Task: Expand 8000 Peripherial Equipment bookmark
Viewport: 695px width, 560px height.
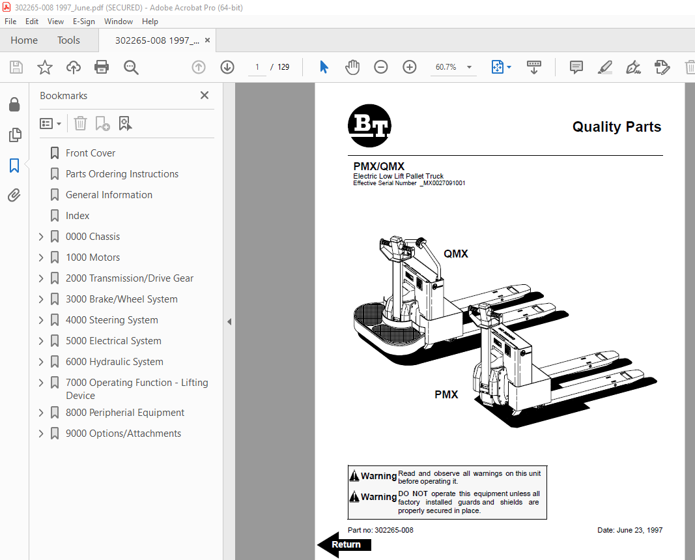Action: (x=41, y=413)
